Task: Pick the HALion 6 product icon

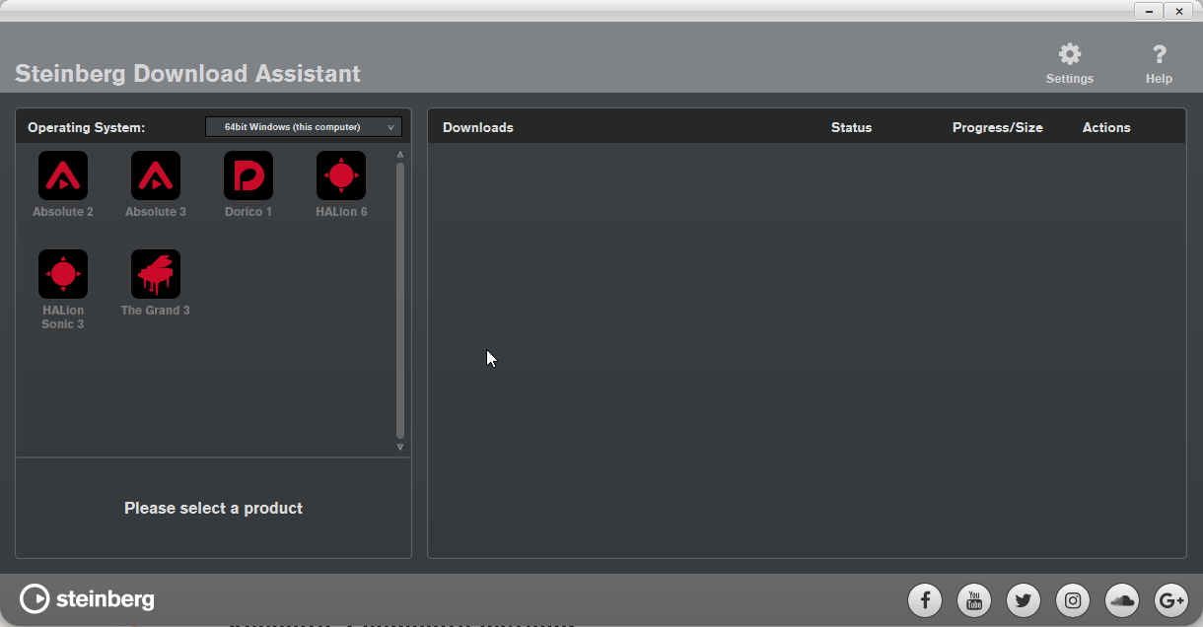Action: (x=341, y=175)
